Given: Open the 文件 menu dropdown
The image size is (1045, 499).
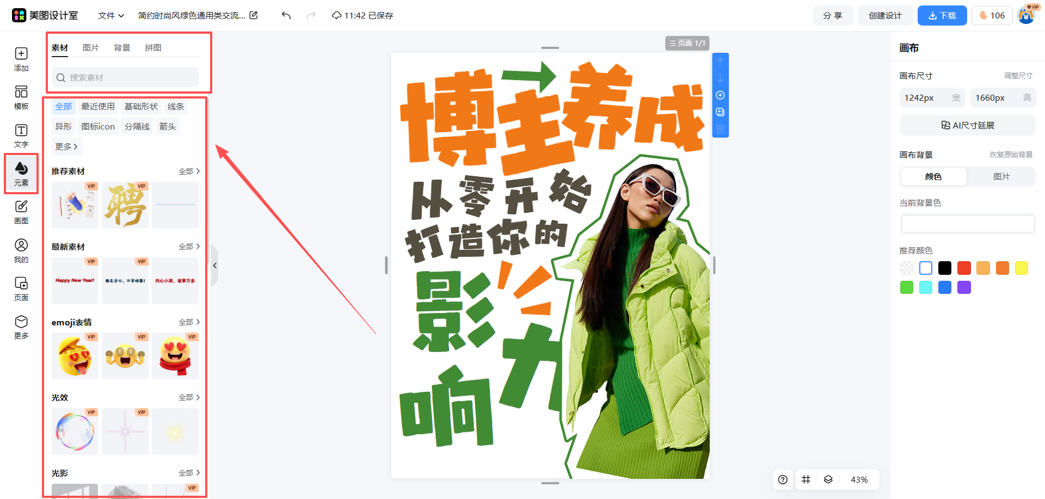Looking at the screenshot, I should pyautogui.click(x=110, y=15).
